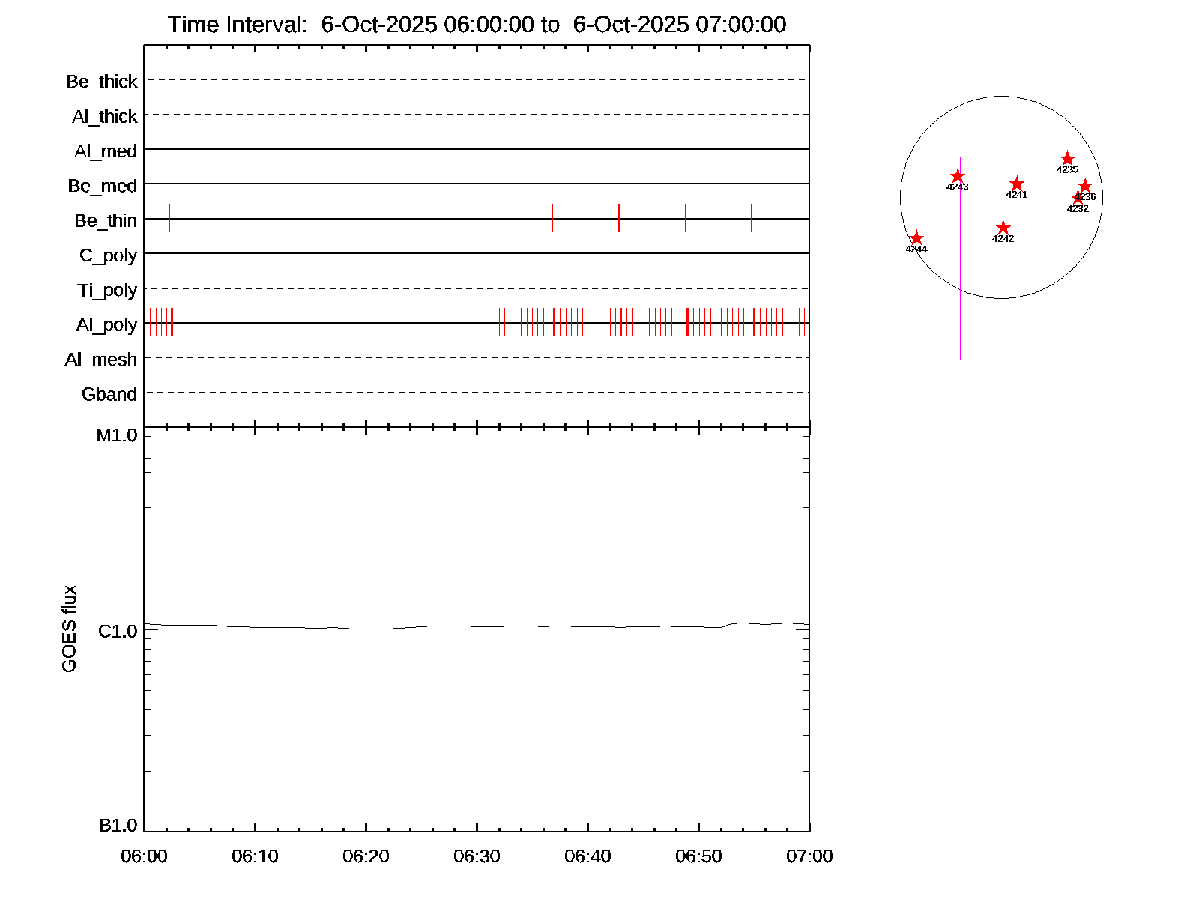Click the Gband filter row label
The height and width of the screenshot is (899, 1199).
click(x=109, y=394)
